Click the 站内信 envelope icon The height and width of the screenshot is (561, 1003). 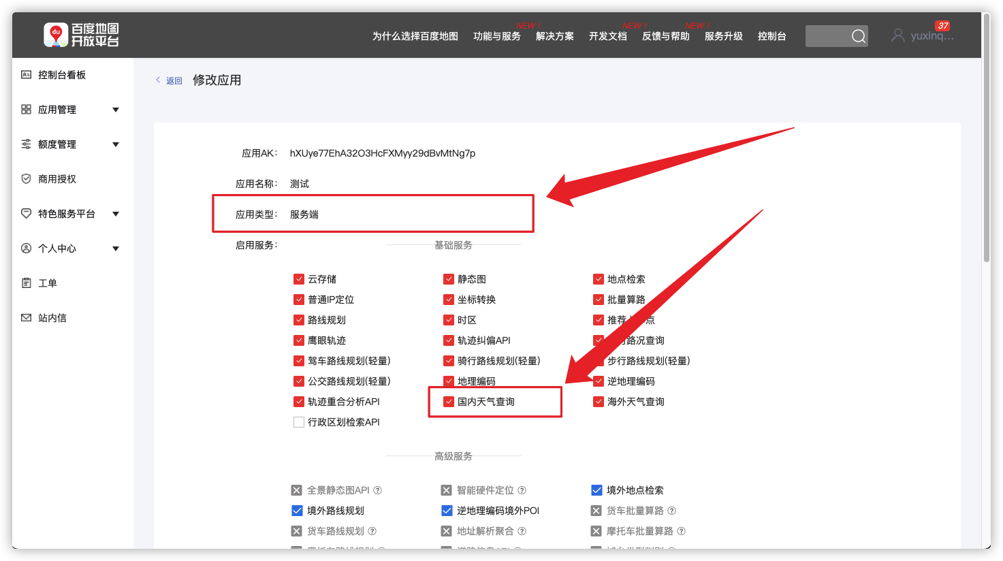26,318
